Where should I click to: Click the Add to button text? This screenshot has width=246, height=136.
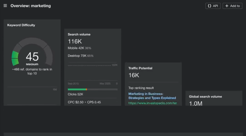point(235,6)
